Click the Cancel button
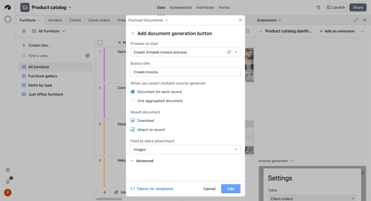This screenshot has width=371, height=201. pos(210,188)
